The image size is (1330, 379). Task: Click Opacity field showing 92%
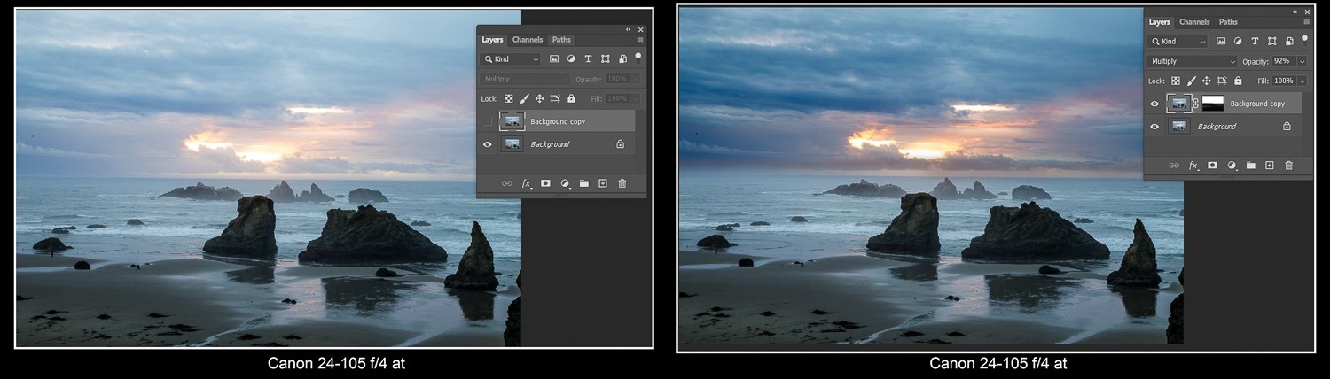[x=1283, y=61]
